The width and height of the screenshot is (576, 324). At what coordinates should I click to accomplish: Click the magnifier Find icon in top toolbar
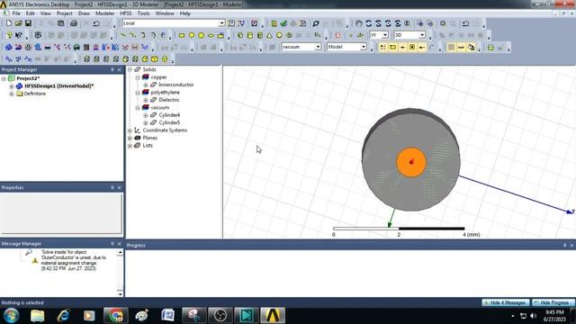coord(316,23)
